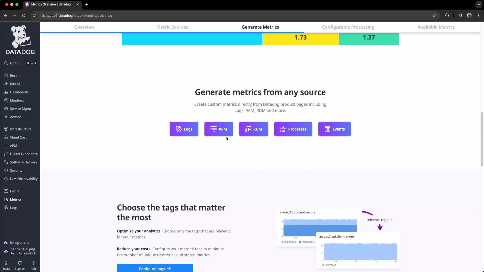
Task: Select Software Delivery in sidebar
Action: [23, 162]
